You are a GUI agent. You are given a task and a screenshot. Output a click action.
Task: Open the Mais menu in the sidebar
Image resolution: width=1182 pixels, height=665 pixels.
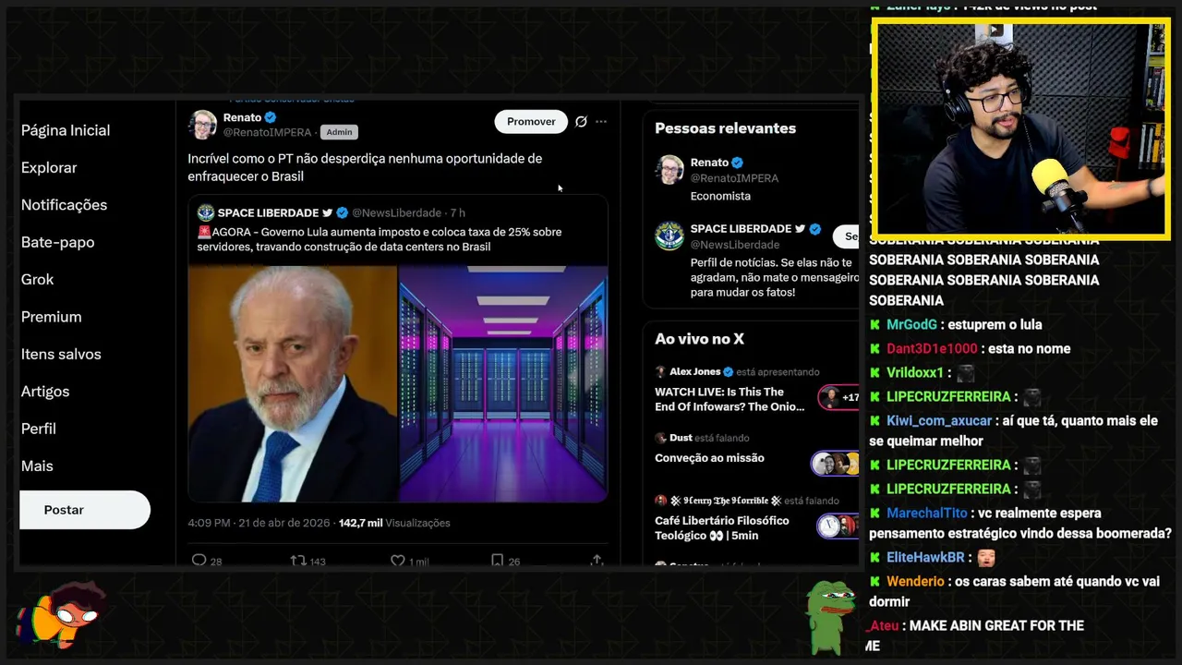coord(37,465)
